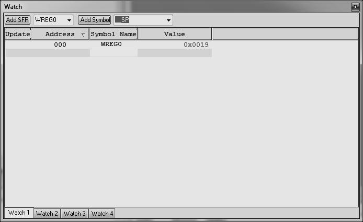Click the Update column header

tap(18, 34)
